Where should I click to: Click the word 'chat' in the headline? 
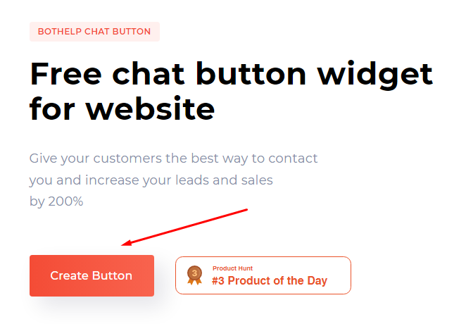click(148, 74)
